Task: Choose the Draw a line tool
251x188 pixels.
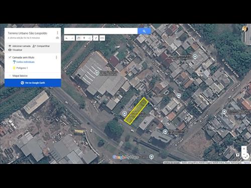Action: click(x=90, y=38)
